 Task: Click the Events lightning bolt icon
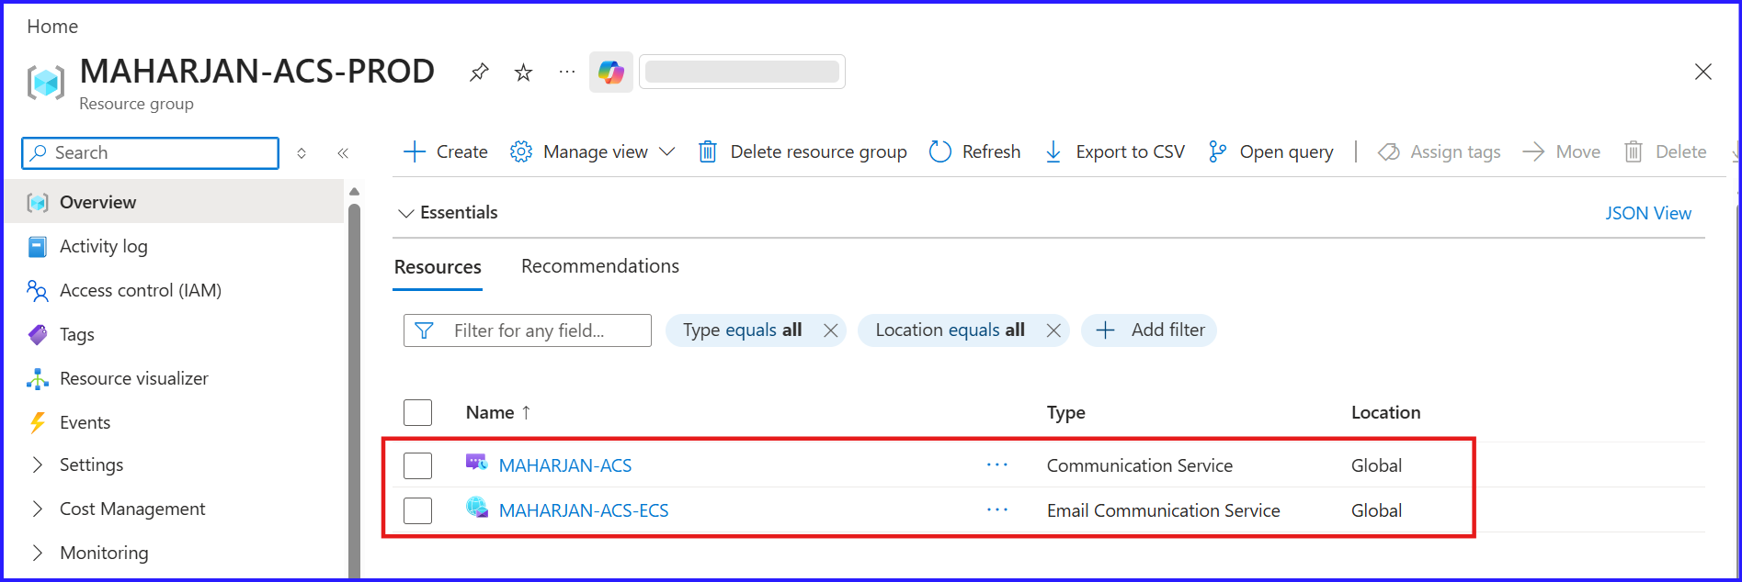[38, 422]
